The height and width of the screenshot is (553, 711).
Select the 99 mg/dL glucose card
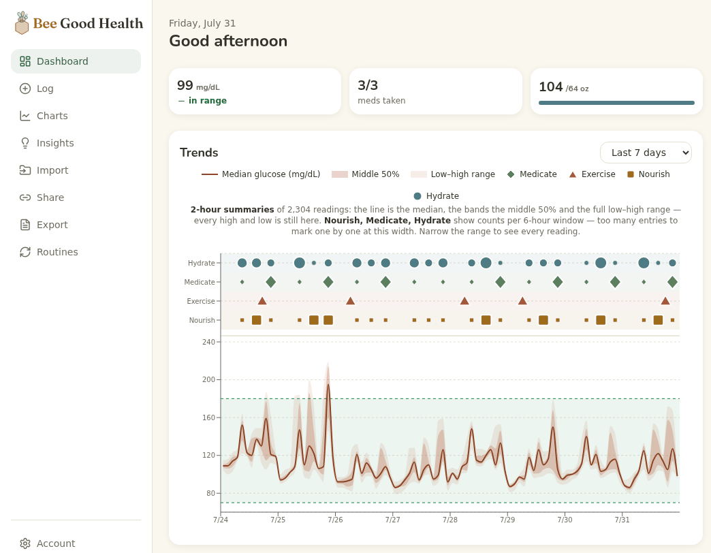255,91
